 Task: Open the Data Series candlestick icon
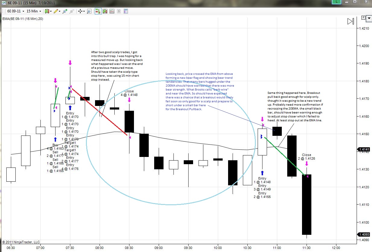point(105,11)
